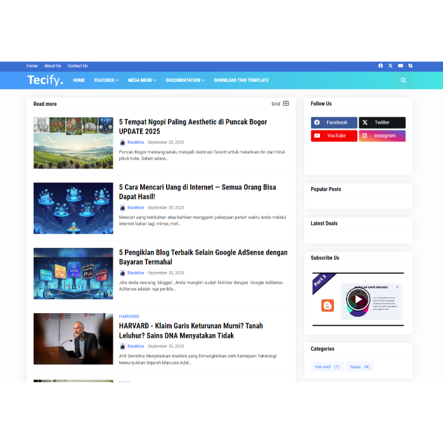443x443 pixels.
Task: Open post title 5 Pengiklan Blog Terbaik
Action: (x=203, y=257)
